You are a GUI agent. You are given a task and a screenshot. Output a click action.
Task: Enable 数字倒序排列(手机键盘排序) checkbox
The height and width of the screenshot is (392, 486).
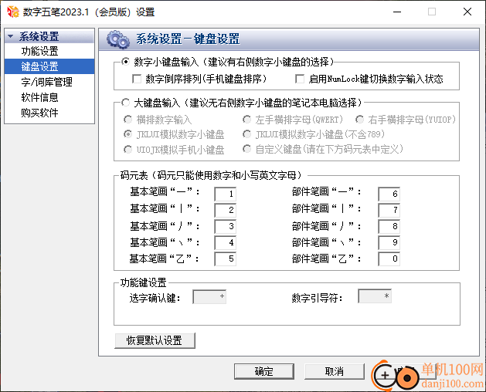[137, 79]
